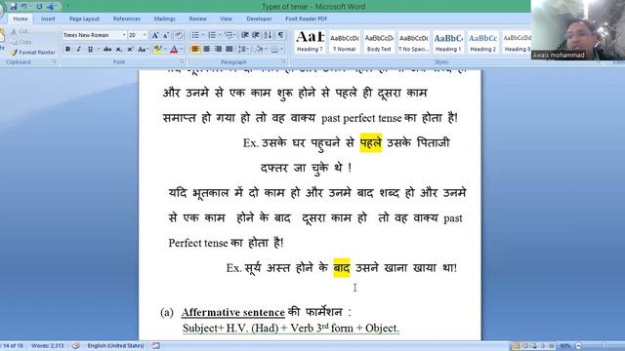
Task: Open the References tab
Action: (x=126, y=19)
